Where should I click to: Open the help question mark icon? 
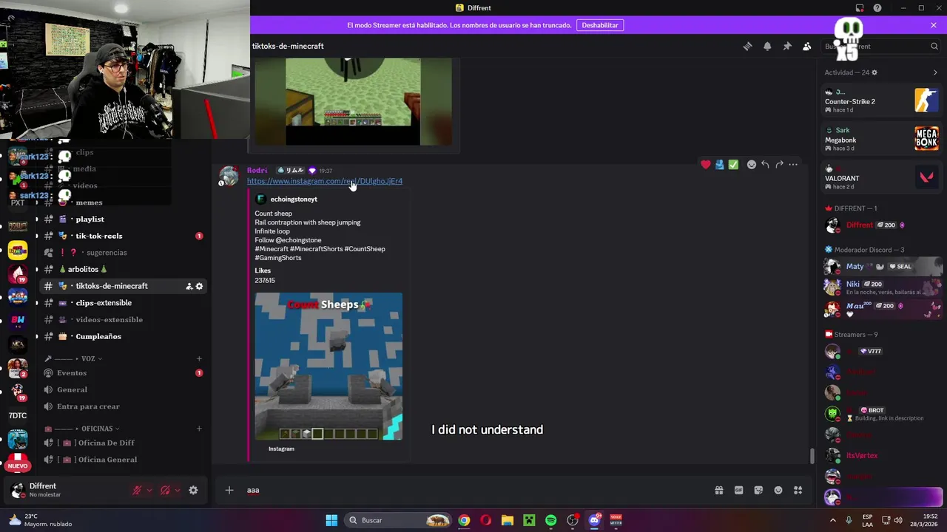tap(877, 8)
